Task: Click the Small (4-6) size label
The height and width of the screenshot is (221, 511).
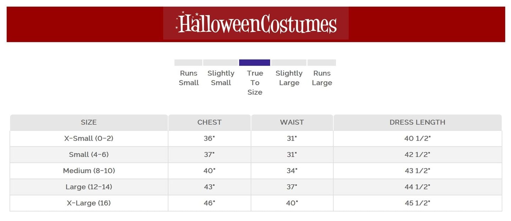Action: [x=89, y=155]
